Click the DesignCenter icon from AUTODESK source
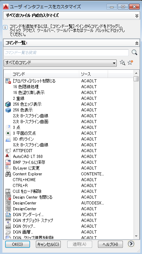The height and width of the screenshot is (254, 142). (8, 203)
